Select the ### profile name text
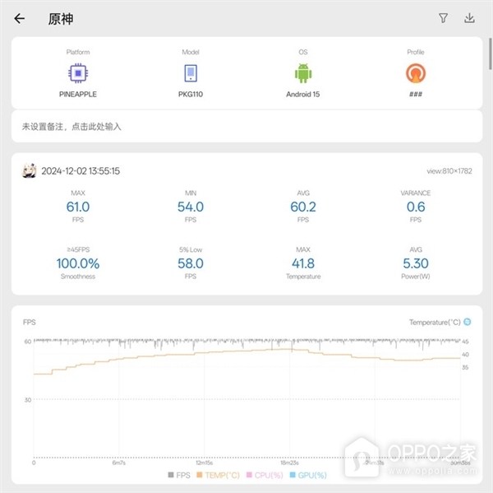The width and height of the screenshot is (493, 493). pyautogui.click(x=416, y=94)
